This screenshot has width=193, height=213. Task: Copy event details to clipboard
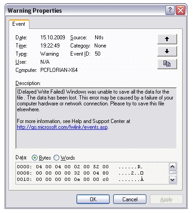167,64
